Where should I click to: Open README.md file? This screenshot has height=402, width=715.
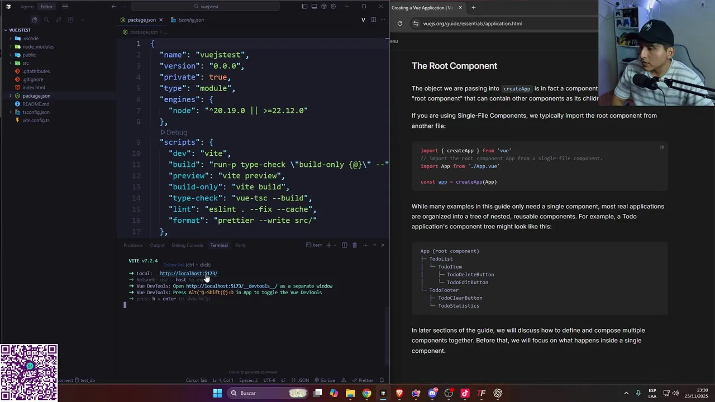click(x=36, y=104)
